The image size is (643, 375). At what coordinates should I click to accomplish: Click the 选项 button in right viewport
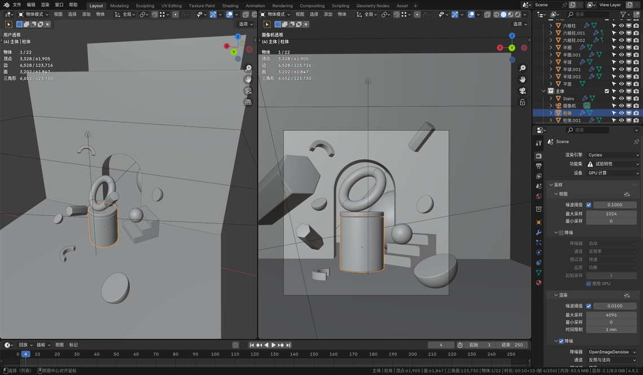[x=519, y=24]
